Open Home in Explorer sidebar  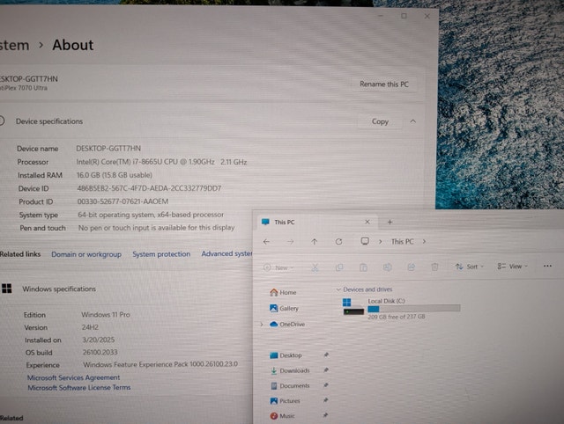click(284, 293)
